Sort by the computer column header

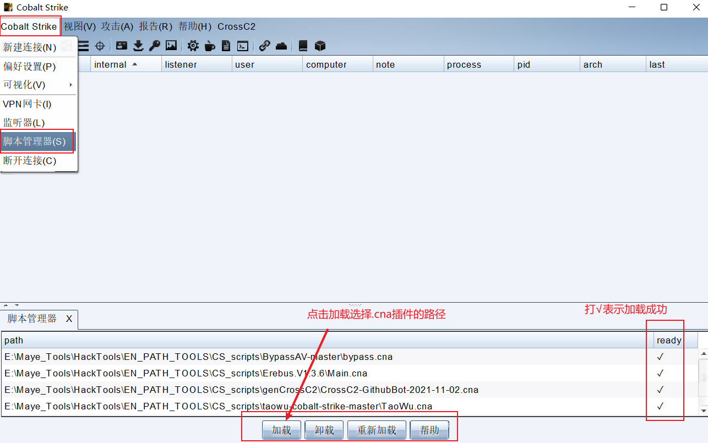[x=337, y=64]
